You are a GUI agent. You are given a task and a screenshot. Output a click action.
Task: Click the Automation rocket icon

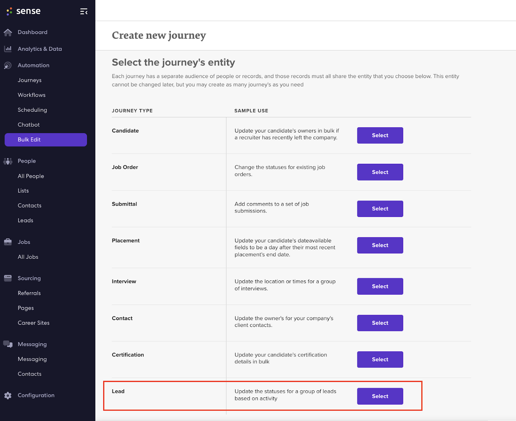click(8, 65)
